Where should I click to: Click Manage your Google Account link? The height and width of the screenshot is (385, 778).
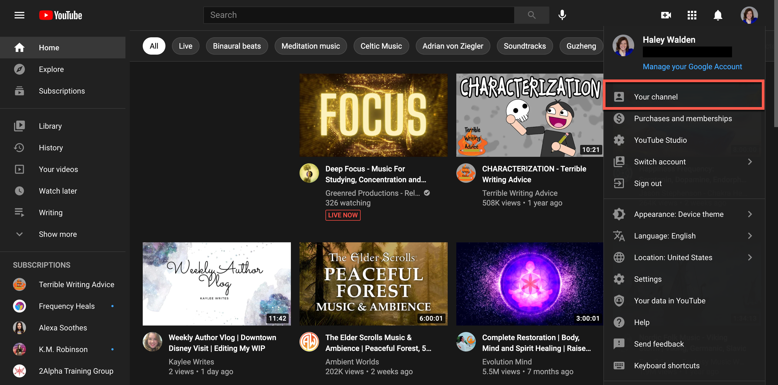692,67
